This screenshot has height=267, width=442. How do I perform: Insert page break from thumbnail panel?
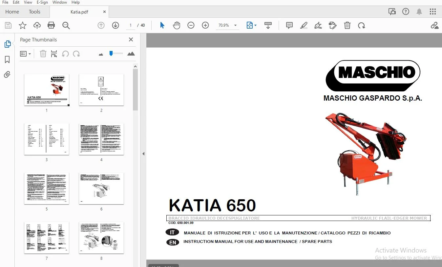click(x=54, y=54)
